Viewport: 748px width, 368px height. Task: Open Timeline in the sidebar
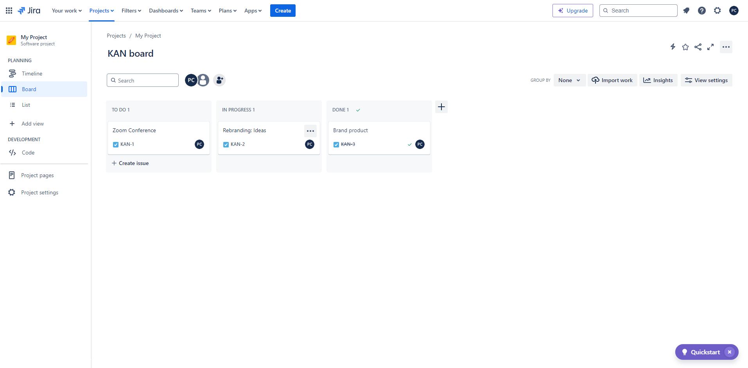(44, 74)
